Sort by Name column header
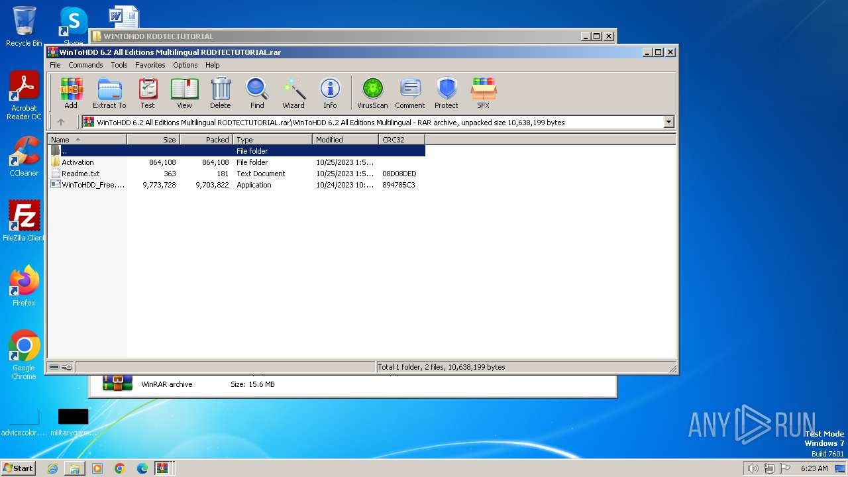The height and width of the screenshot is (477, 848). (x=87, y=140)
